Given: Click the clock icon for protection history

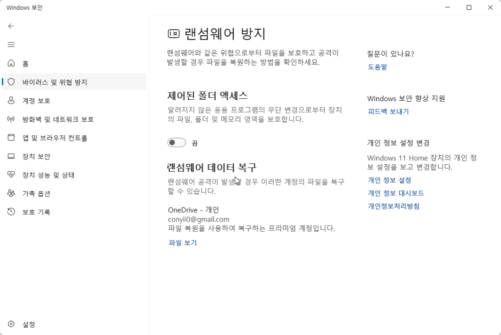Looking at the screenshot, I should (11, 212).
